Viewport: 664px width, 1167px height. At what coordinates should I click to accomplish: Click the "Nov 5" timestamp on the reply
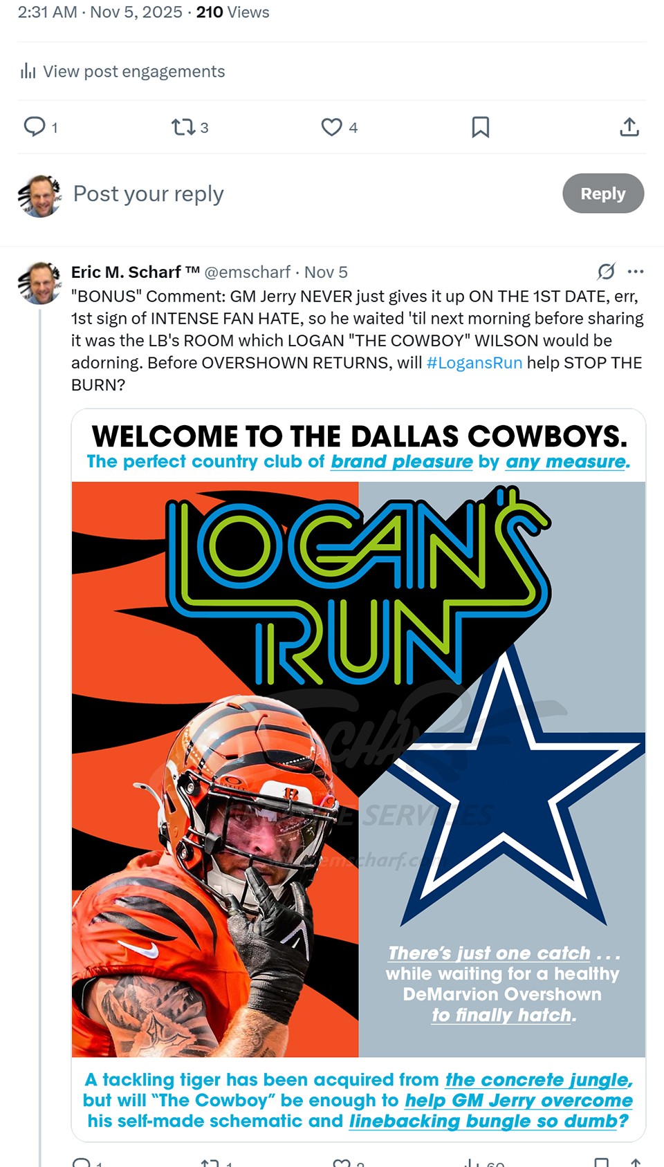[x=326, y=272]
